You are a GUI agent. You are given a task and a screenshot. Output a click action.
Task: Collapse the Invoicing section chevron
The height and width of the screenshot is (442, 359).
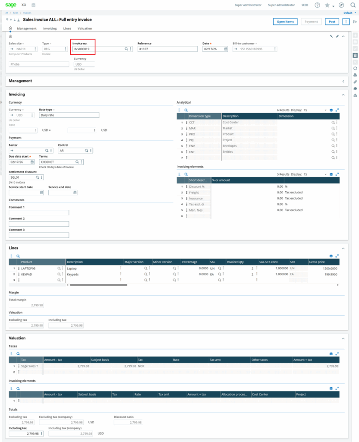click(343, 94)
